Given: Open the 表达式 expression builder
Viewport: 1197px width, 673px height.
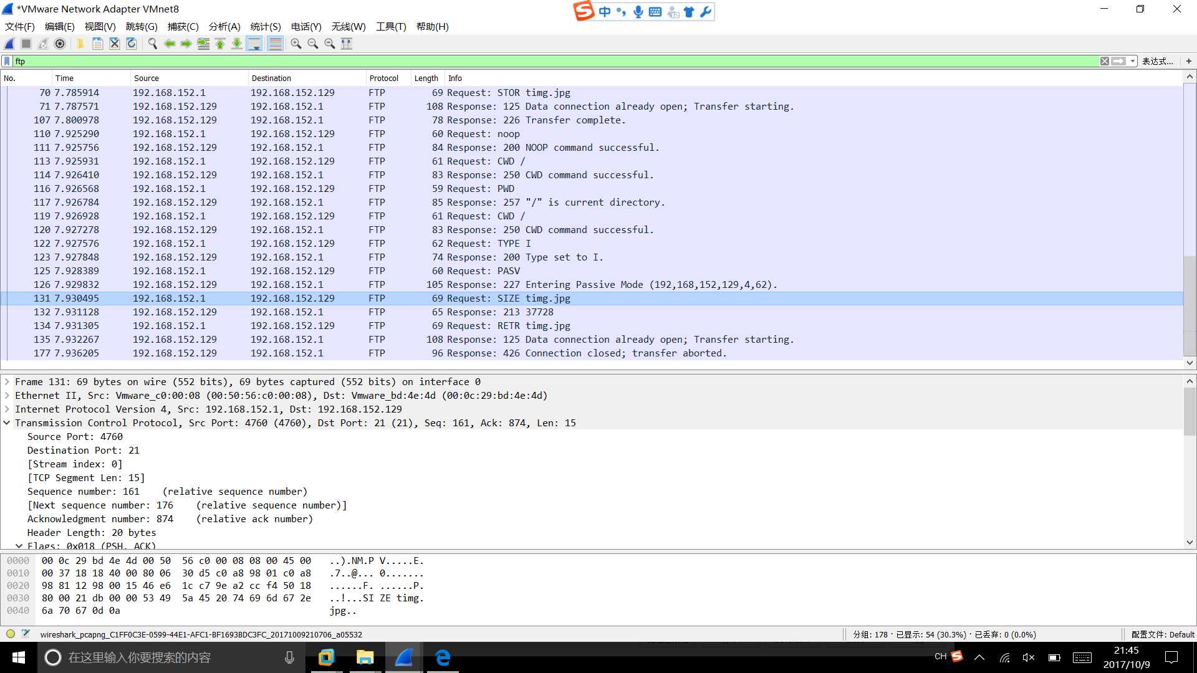Looking at the screenshot, I should [1158, 61].
